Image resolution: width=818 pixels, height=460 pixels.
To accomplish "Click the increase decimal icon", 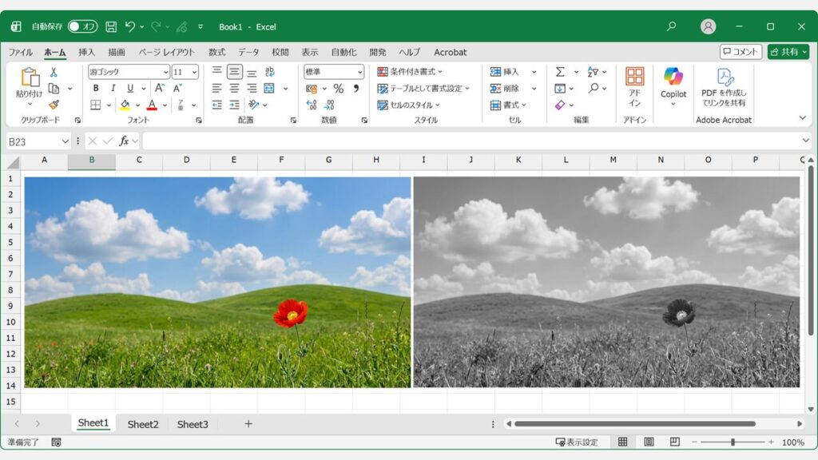I will tap(310, 105).
